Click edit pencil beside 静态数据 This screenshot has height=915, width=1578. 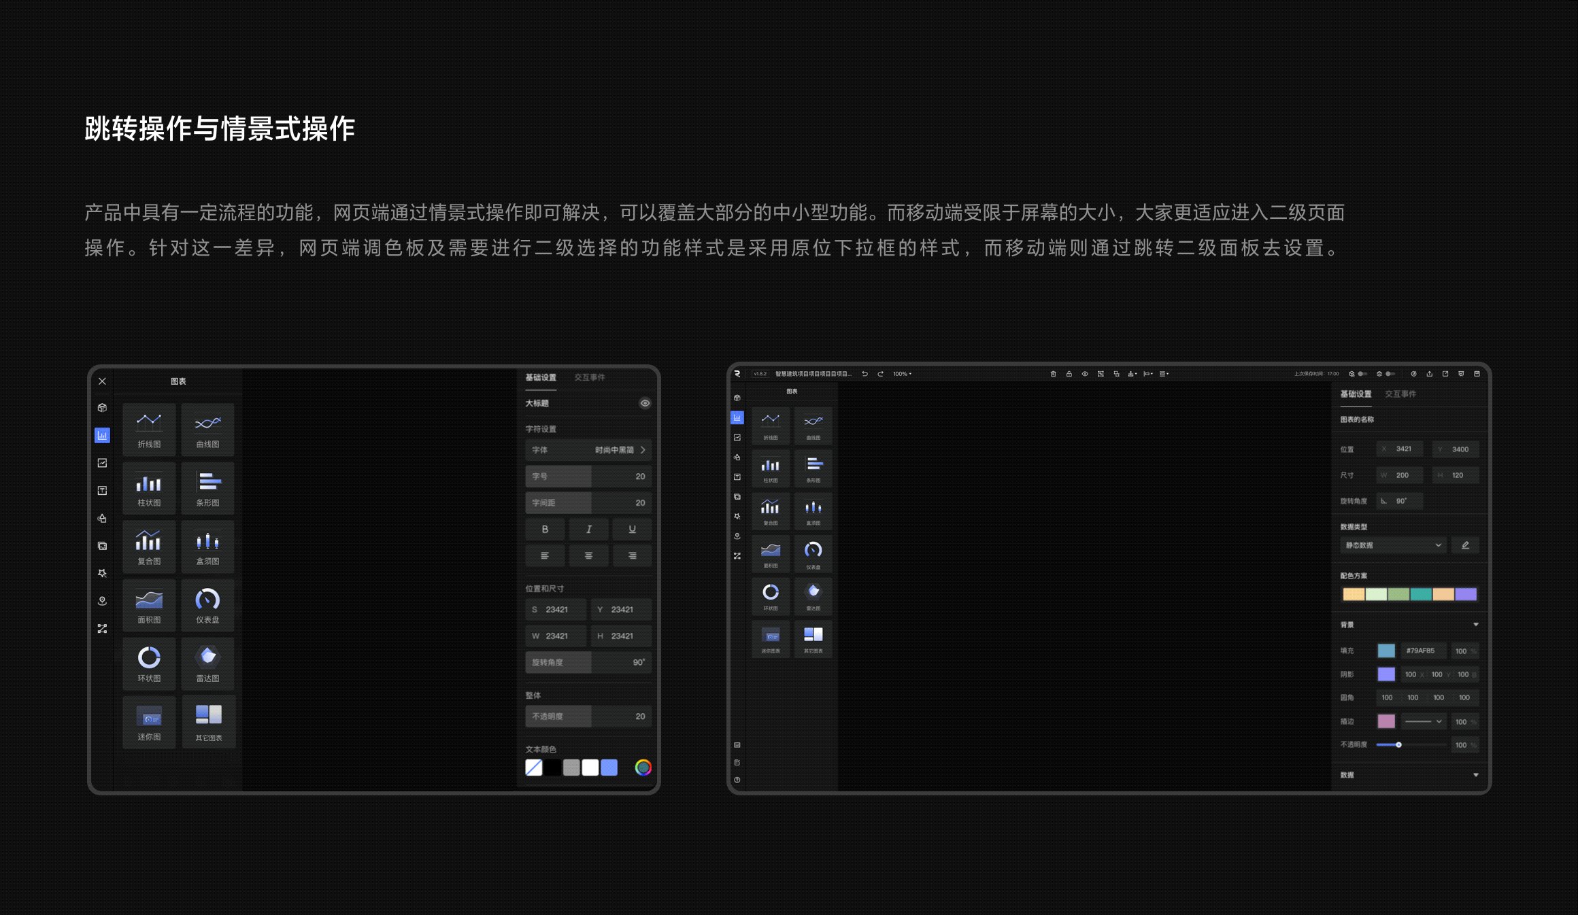[1465, 545]
